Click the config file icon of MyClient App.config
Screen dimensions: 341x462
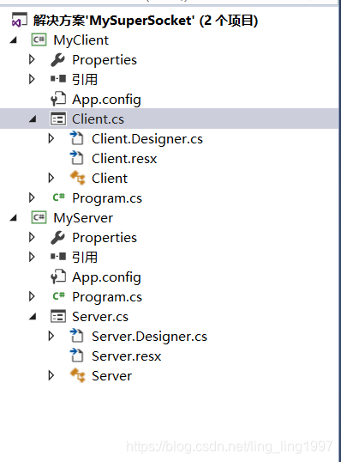[58, 99]
